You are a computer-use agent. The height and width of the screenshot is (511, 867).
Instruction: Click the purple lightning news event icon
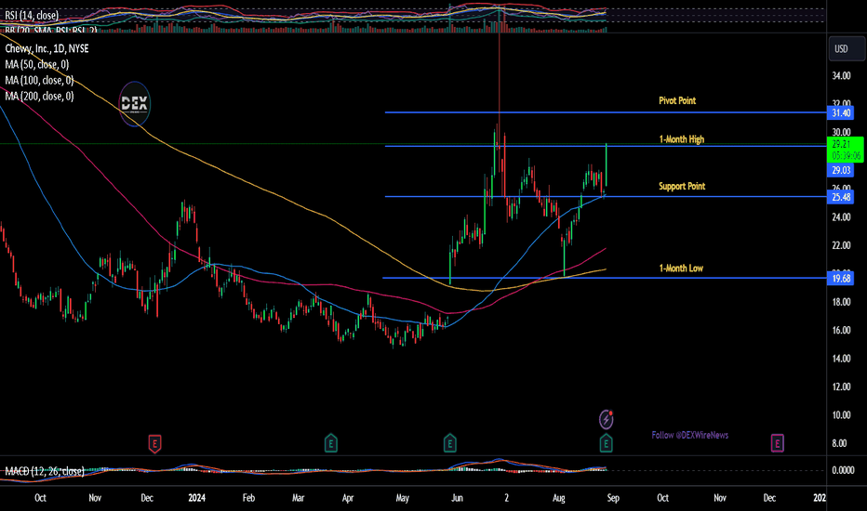point(606,419)
